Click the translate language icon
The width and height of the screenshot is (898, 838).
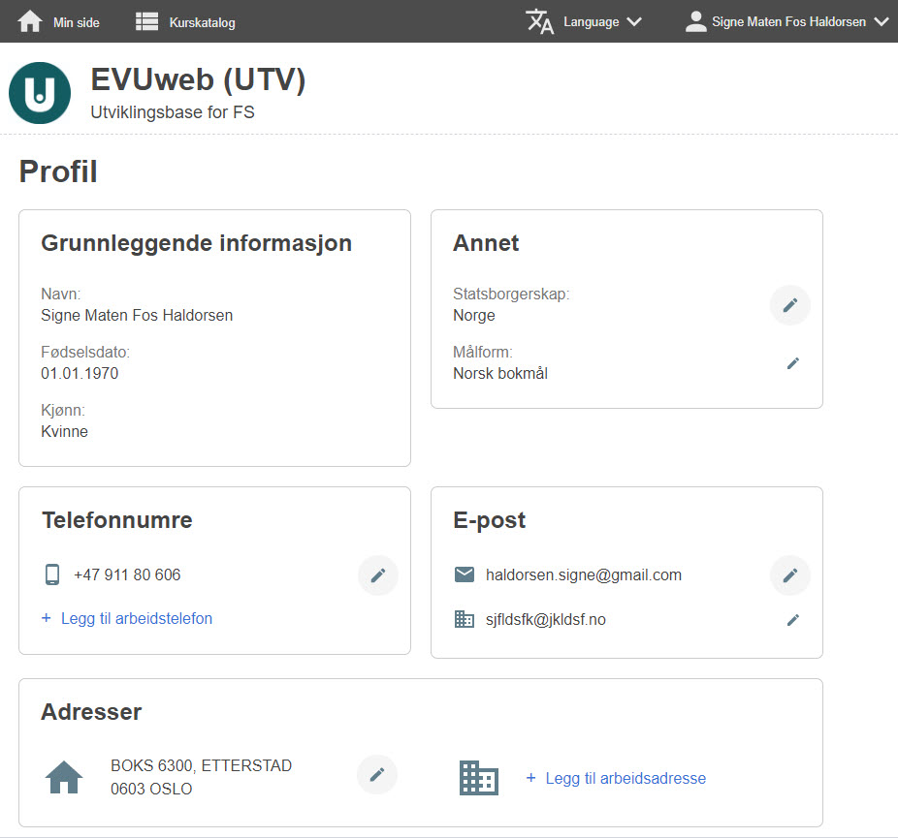click(x=539, y=21)
